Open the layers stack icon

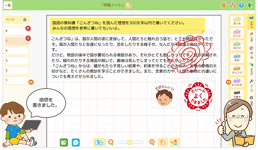tap(175, 142)
